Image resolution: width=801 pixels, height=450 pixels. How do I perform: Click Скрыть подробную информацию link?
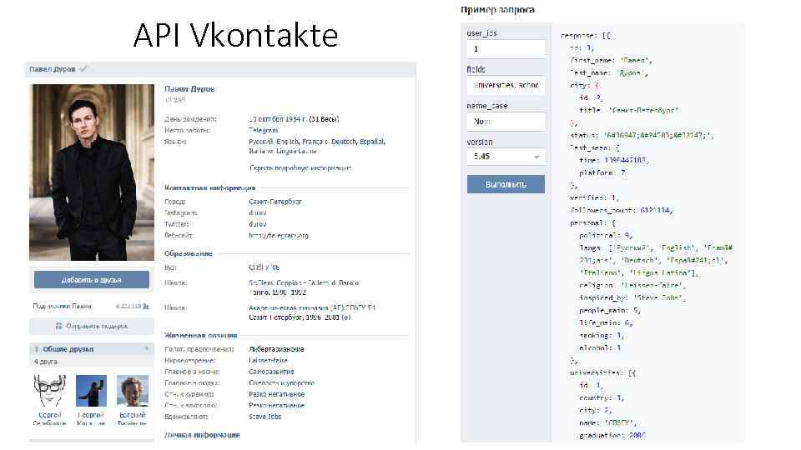(300, 167)
